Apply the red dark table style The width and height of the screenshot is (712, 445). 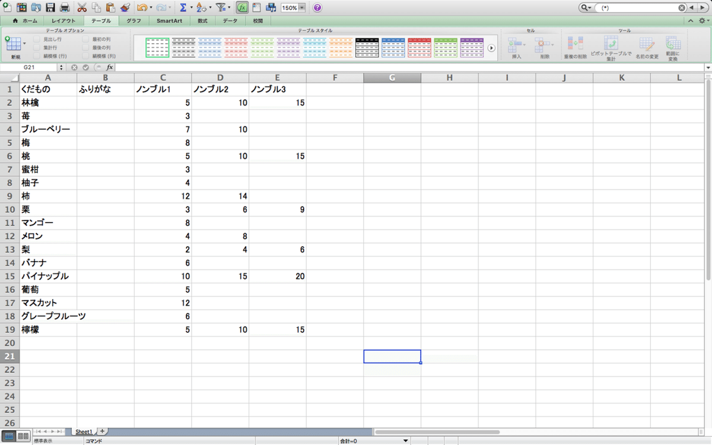419,47
